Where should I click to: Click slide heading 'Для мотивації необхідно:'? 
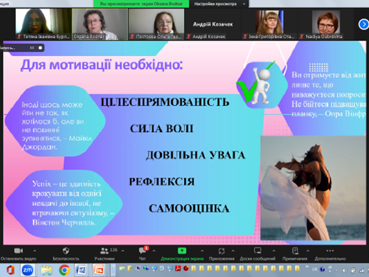[x=102, y=65]
